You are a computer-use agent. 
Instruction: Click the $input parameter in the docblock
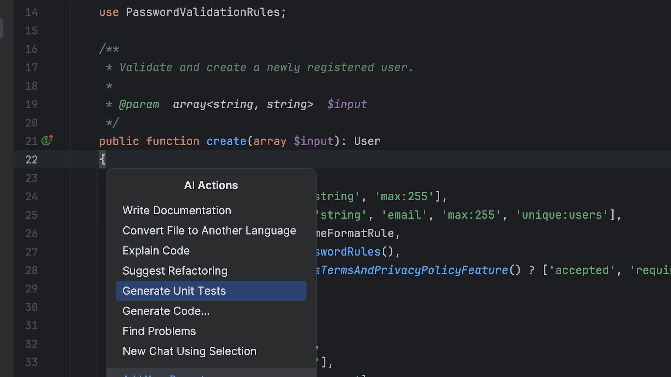tap(347, 104)
